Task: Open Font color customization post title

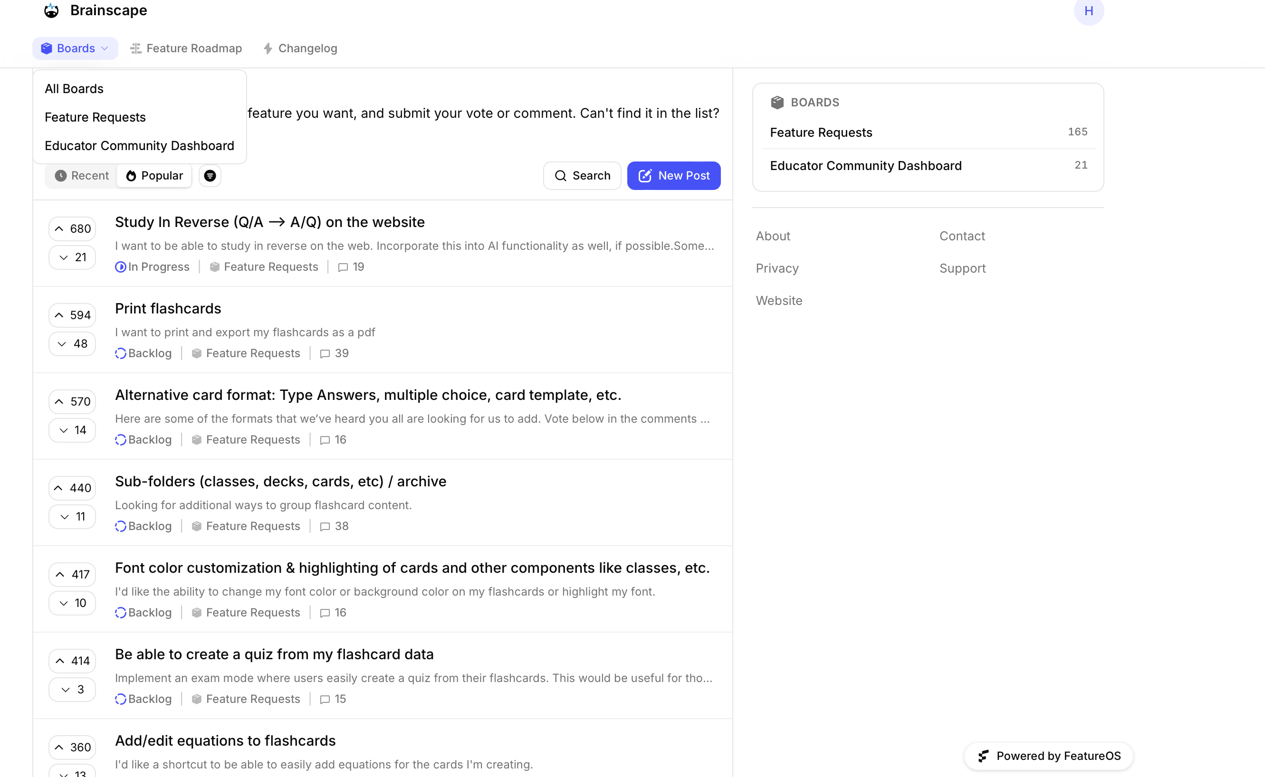Action: coord(412,568)
